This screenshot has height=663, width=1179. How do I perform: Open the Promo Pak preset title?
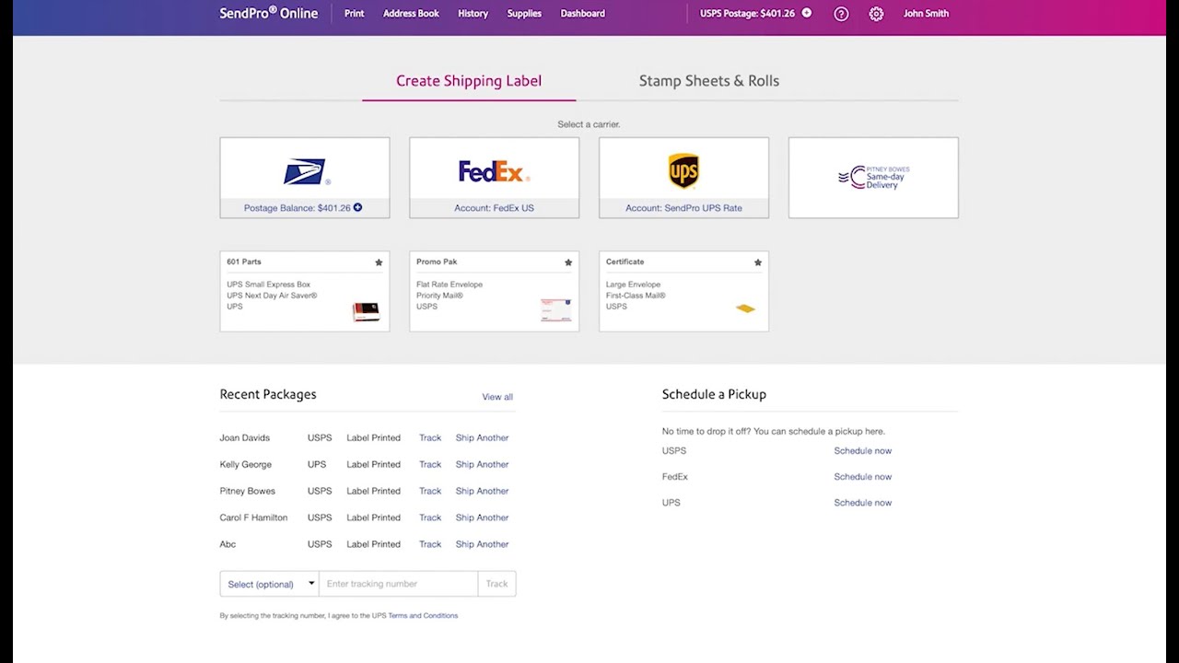(x=437, y=262)
